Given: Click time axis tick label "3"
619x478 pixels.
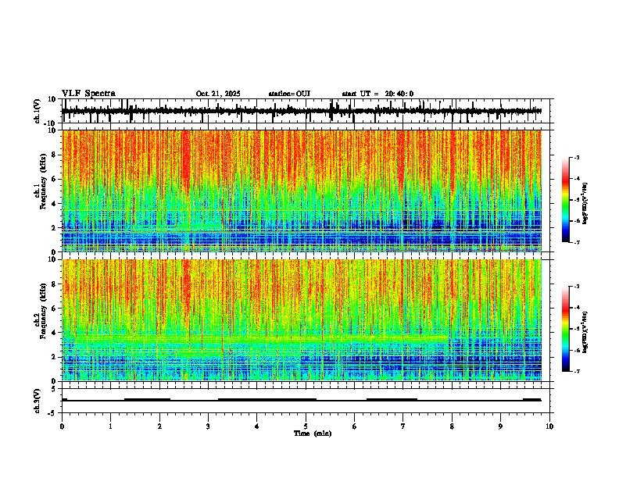Looking at the screenshot, I should pyautogui.click(x=208, y=426).
